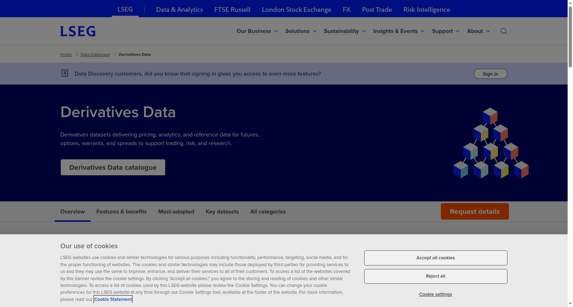Screen dimensions: 573x307
Task: Click the scrollbar down arrow
Action: click(x=570, y=304)
